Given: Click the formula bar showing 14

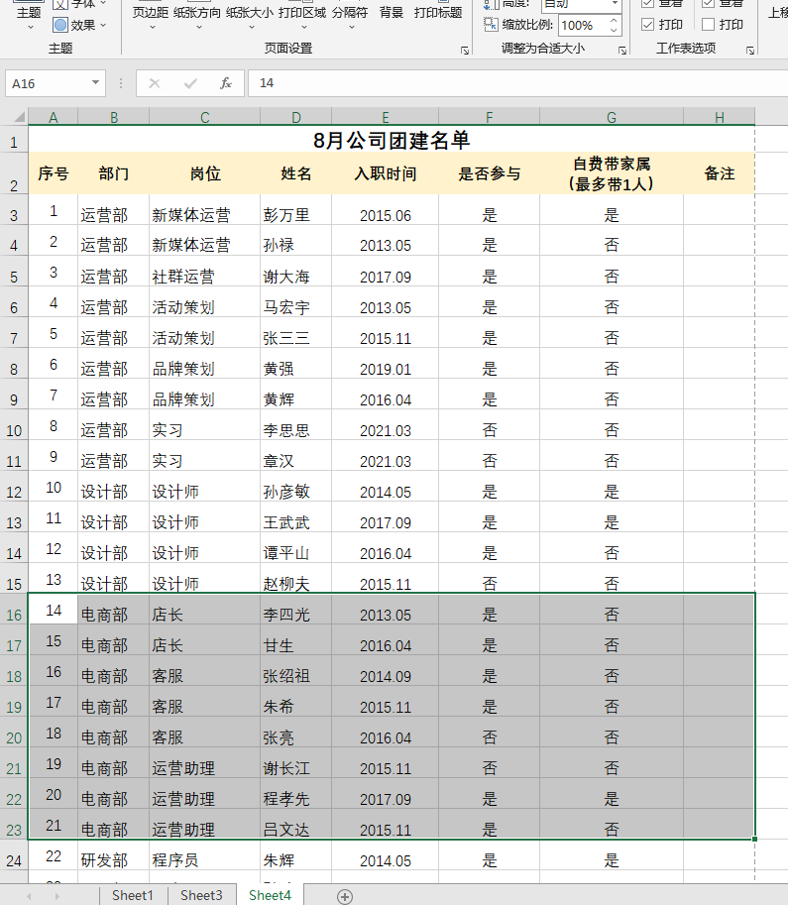Looking at the screenshot, I should pyautogui.click(x=517, y=83).
